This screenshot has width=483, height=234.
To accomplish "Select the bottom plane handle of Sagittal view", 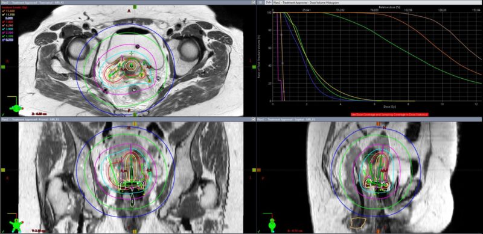I will point(379,232).
